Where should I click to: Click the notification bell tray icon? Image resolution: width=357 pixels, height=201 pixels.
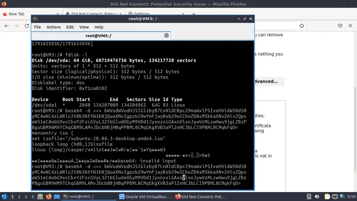(x=342, y=197)
